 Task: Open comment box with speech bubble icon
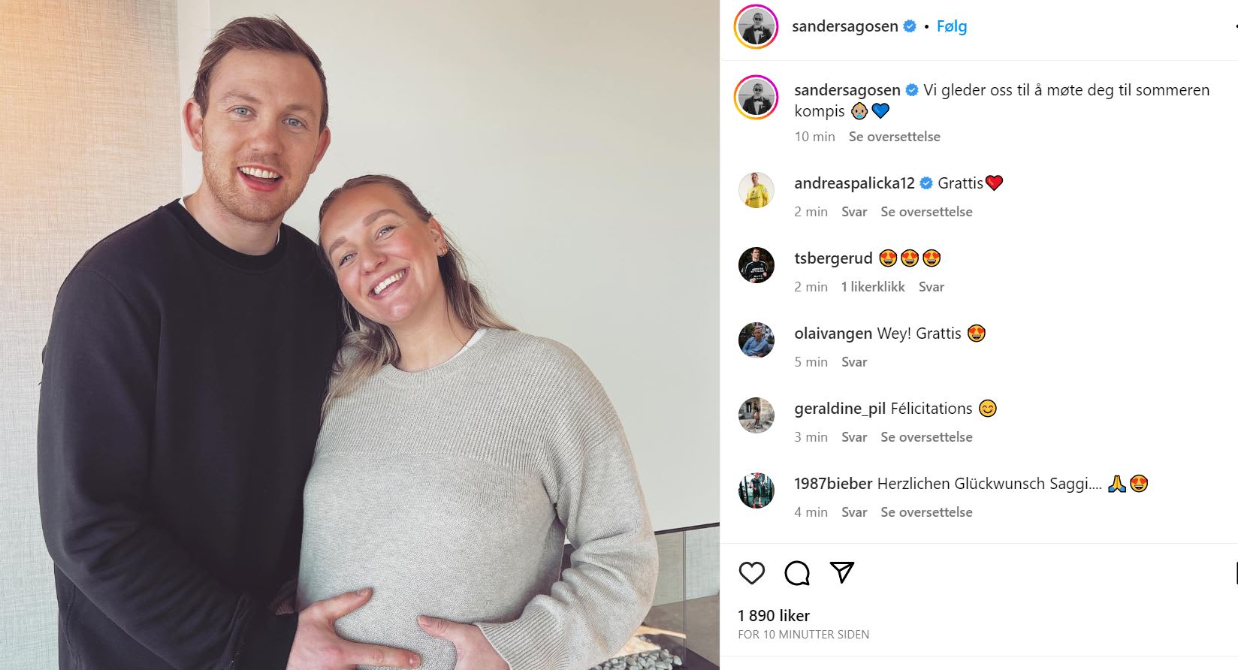(x=797, y=573)
